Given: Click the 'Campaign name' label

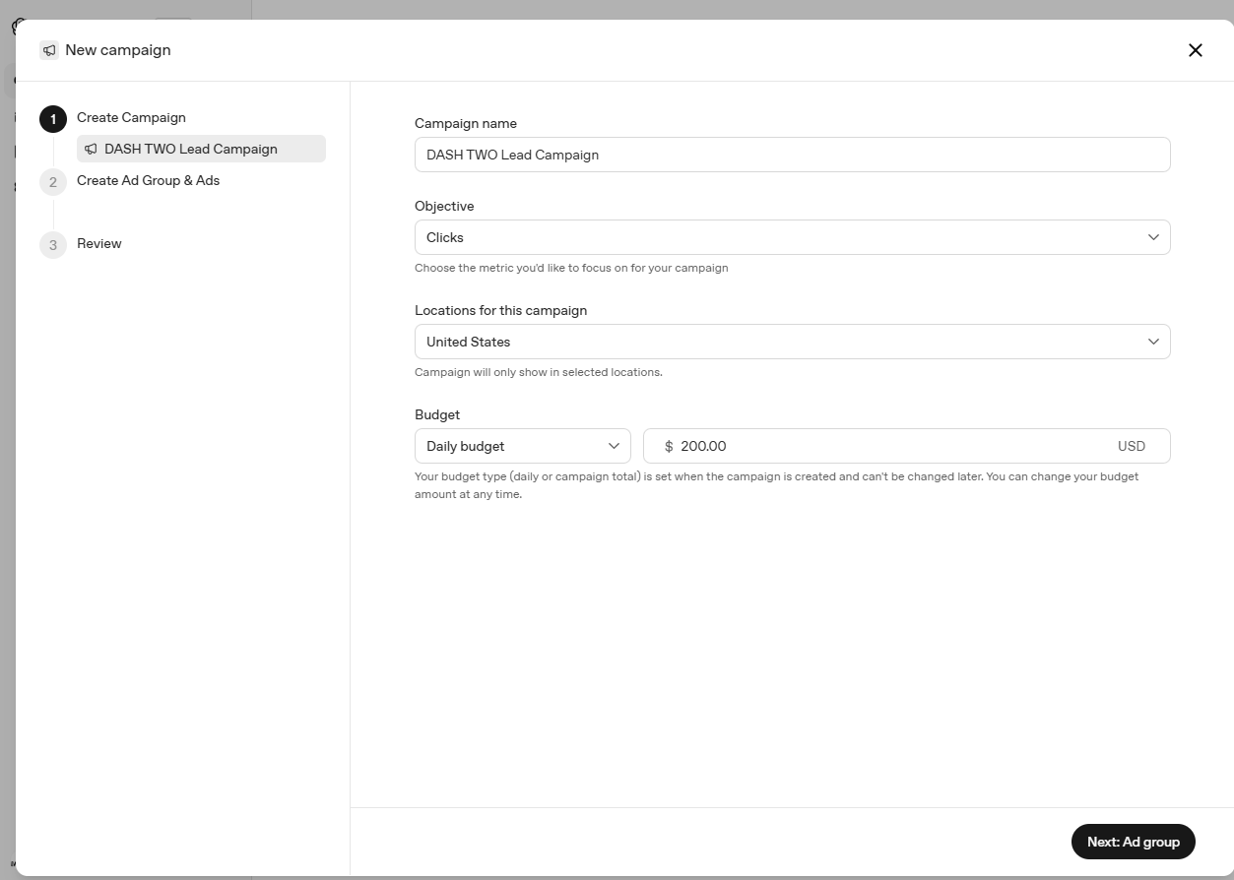Looking at the screenshot, I should pyautogui.click(x=465, y=123).
